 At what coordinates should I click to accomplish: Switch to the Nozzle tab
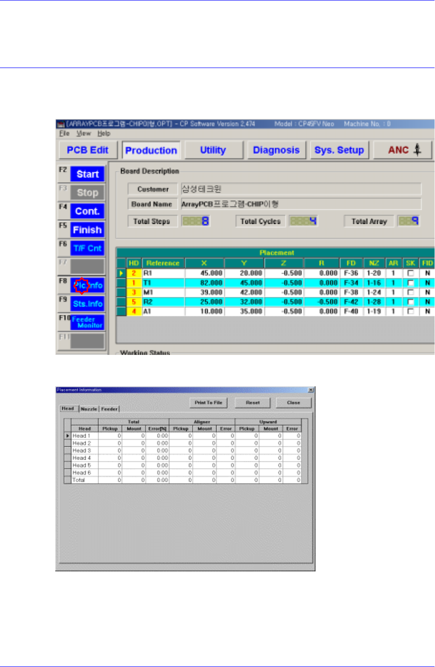point(89,409)
